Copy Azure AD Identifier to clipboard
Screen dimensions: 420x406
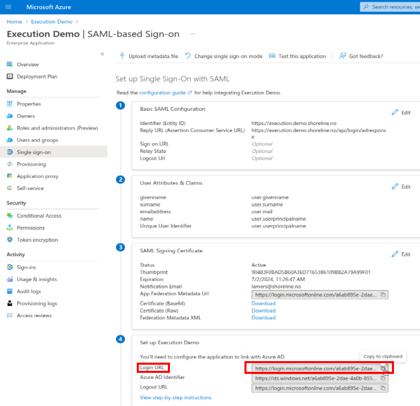(383, 378)
